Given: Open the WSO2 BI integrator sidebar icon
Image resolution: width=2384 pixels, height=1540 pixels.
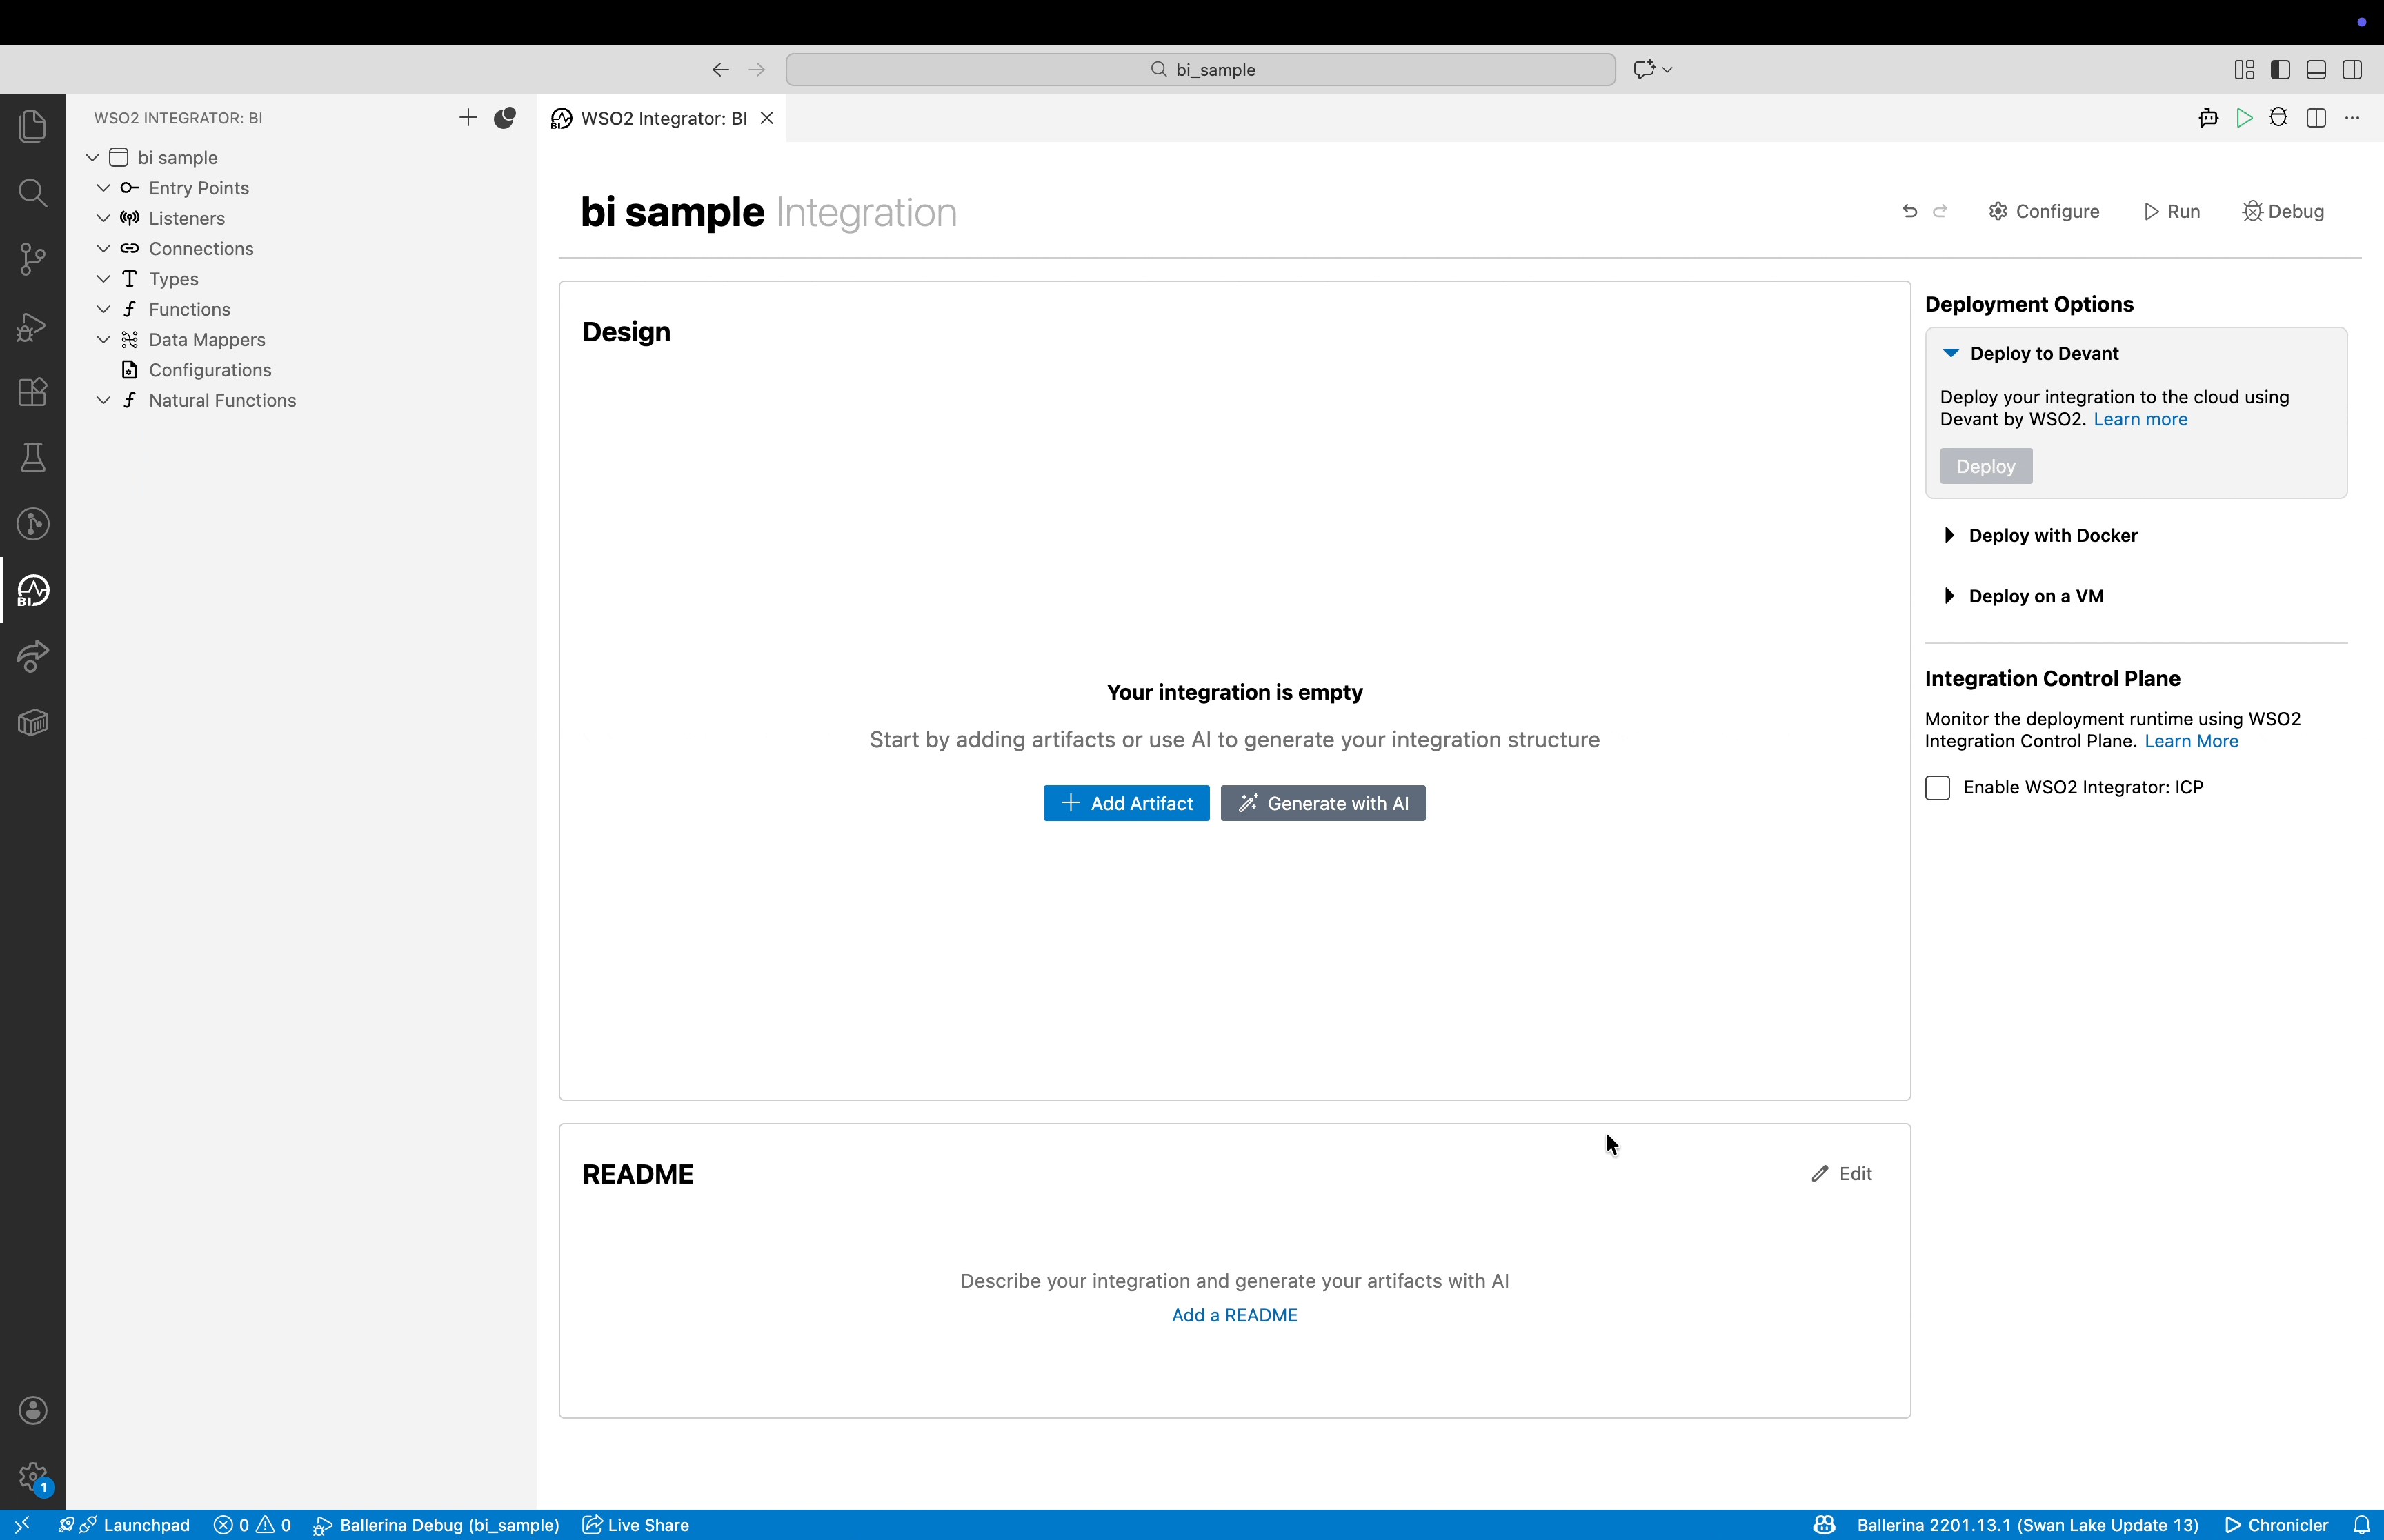Looking at the screenshot, I should click(x=33, y=590).
